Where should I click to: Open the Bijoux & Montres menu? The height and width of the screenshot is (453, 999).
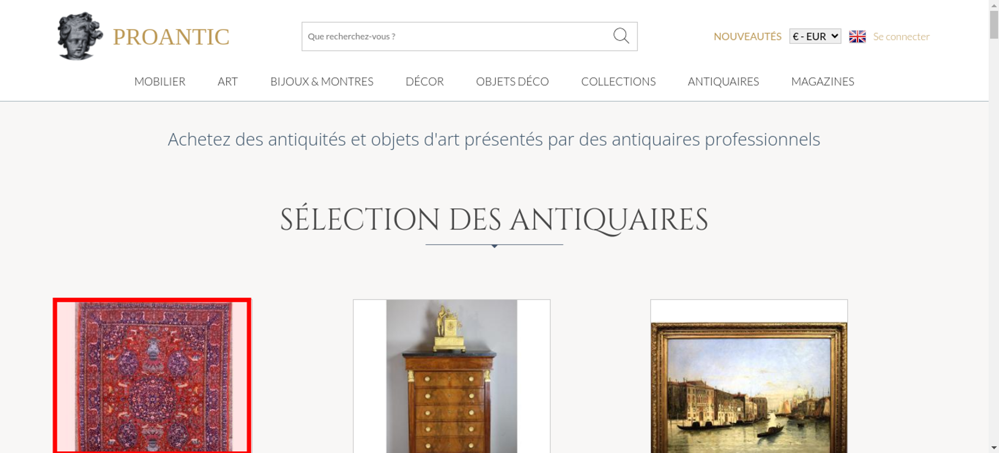click(x=322, y=81)
